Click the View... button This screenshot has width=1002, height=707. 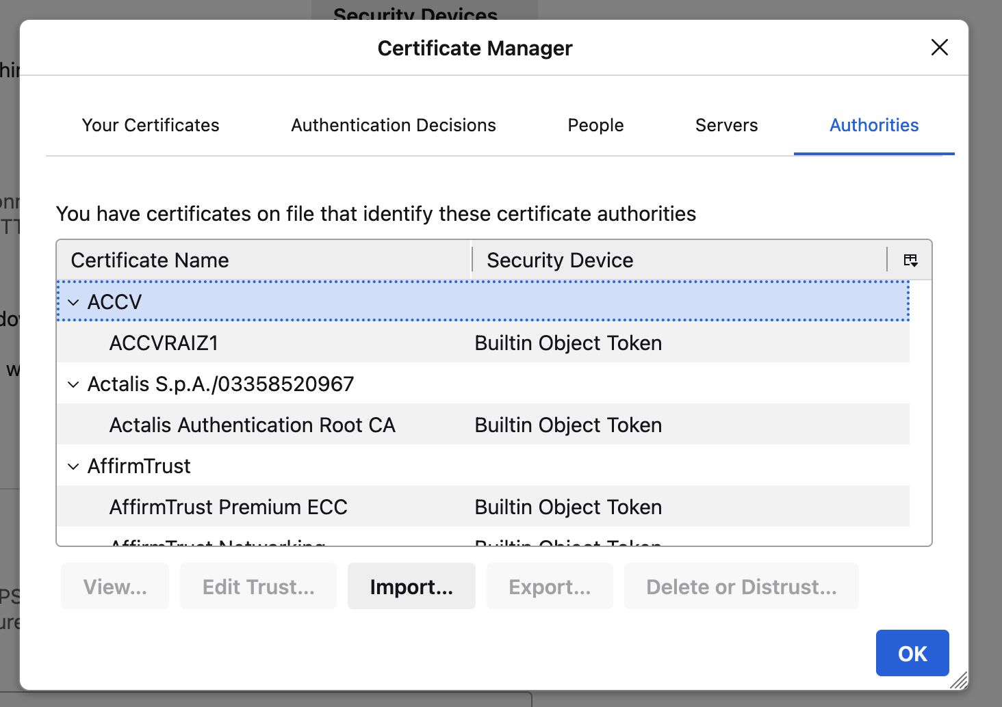click(x=115, y=586)
